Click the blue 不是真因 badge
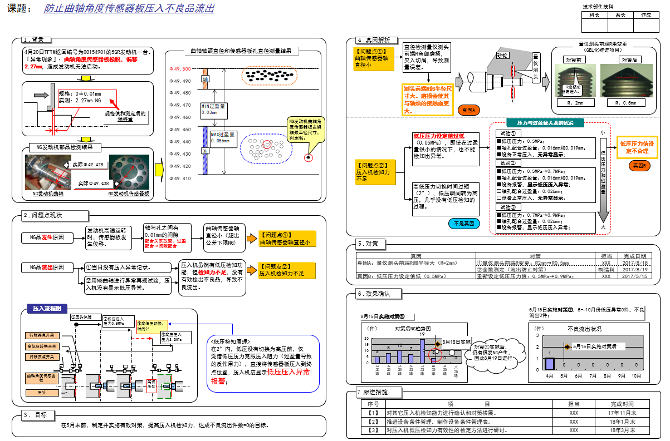 coord(463,224)
